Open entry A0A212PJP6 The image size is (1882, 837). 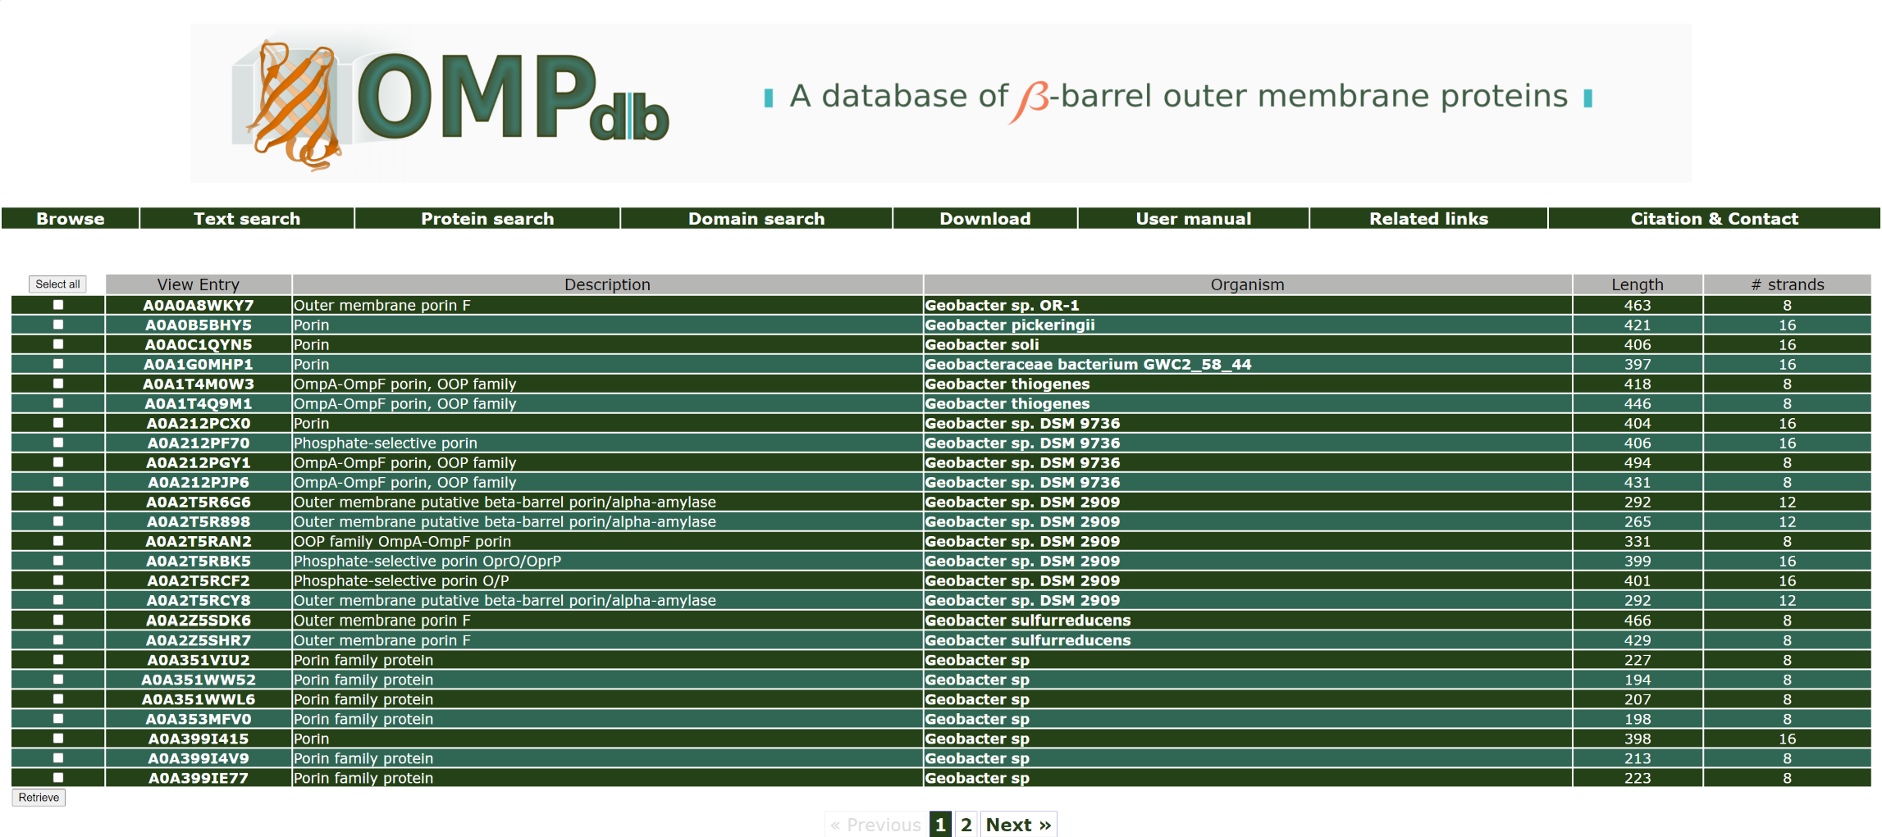199,482
